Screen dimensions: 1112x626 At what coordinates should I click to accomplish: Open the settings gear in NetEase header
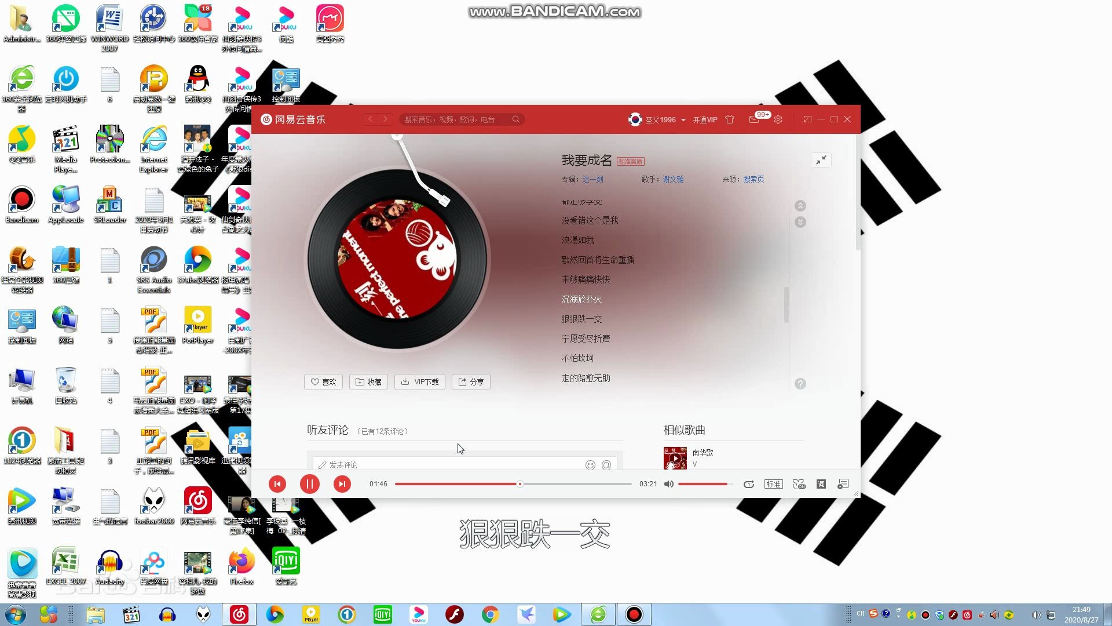[778, 119]
